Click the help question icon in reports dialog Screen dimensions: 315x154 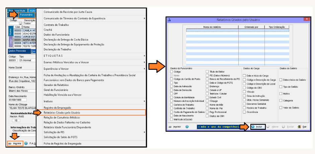187,127
